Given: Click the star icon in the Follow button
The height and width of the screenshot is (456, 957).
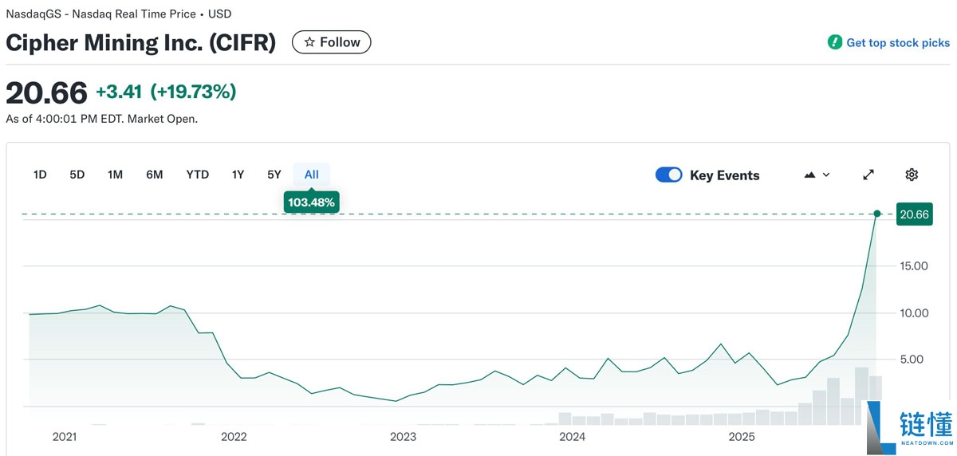Looking at the screenshot, I should (x=309, y=42).
